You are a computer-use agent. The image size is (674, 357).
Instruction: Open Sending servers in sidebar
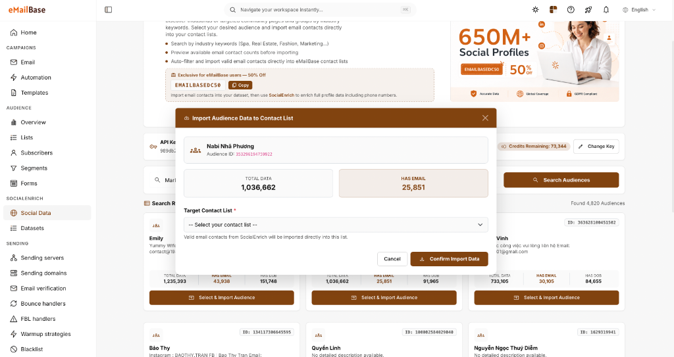point(47,258)
